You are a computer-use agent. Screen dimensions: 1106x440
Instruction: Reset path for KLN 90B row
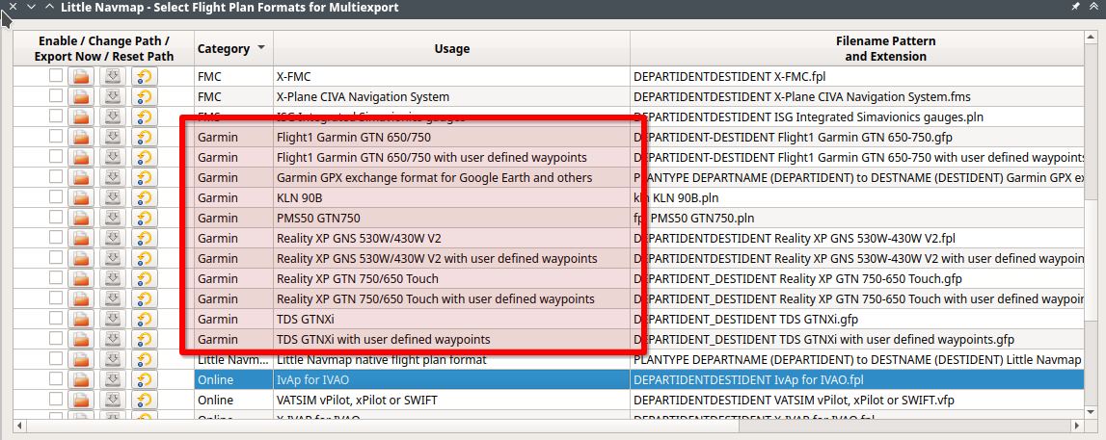pyautogui.click(x=144, y=197)
